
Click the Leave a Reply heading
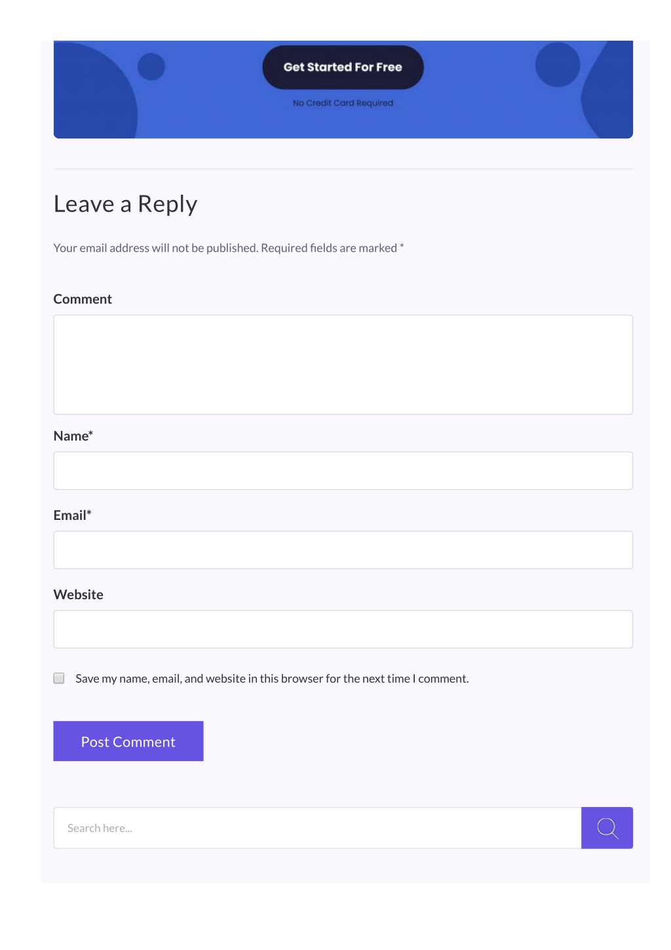pos(125,204)
